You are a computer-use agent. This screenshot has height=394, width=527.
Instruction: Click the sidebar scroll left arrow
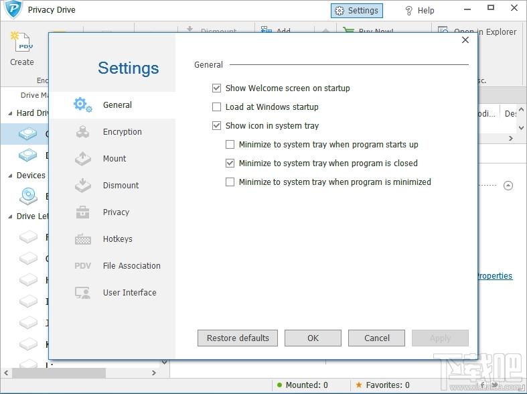click(6, 373)
